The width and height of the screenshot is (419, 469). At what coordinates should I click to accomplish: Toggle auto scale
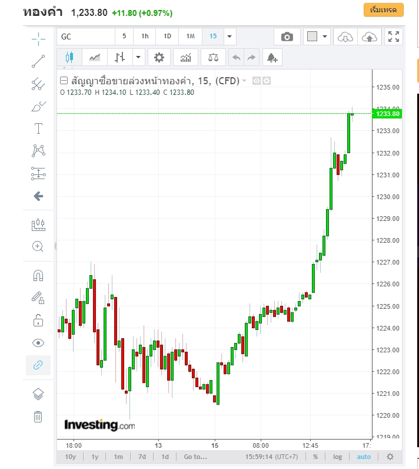point(364,457)
